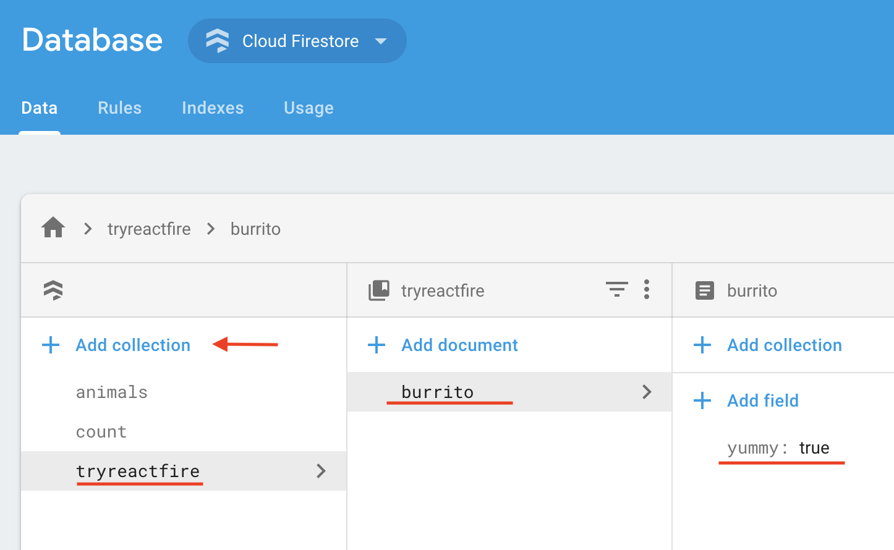The image size is (894, 550).
Task: Open filter options for tryreactfire collection
Action: 617,289
